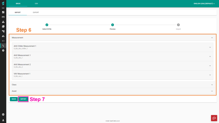
Task: Collapse the Measurement section
Action: pyautogui.click(x=212, y=38)
